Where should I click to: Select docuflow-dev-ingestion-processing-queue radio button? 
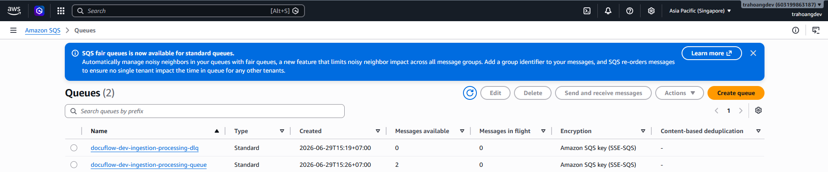tap(74, 165)
